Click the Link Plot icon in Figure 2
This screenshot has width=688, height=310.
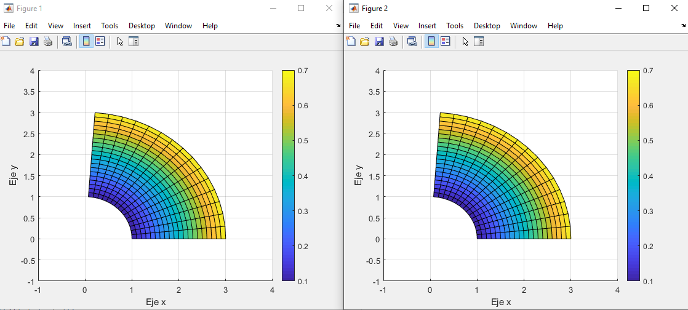tap(412, 41)
